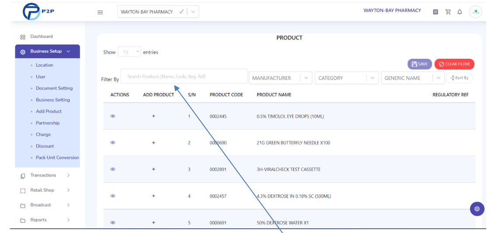
Task: View details of 4.3% DEXTROSE product
Action: coord(113,196)
